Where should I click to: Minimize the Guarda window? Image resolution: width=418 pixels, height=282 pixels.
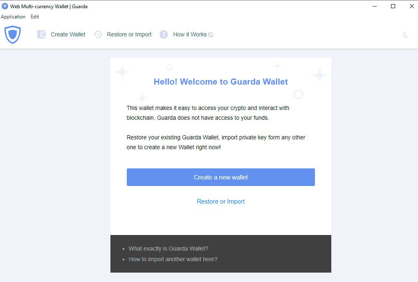[375, 6]
